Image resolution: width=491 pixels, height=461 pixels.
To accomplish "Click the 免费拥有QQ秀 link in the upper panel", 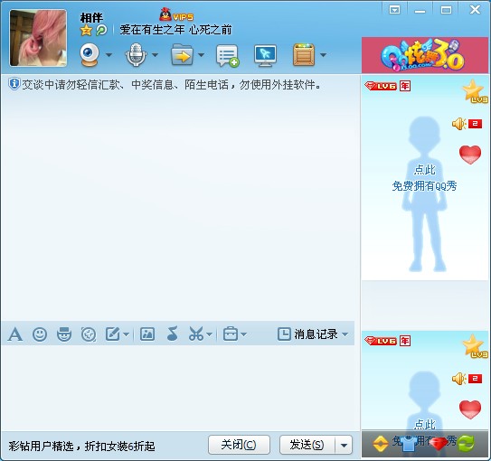I will point(424,186).
